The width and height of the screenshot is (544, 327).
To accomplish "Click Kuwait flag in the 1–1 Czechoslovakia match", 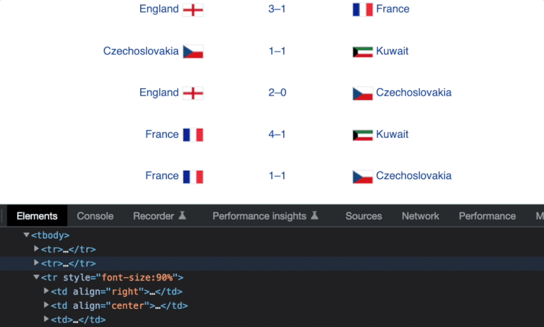I will coord(362,52).
